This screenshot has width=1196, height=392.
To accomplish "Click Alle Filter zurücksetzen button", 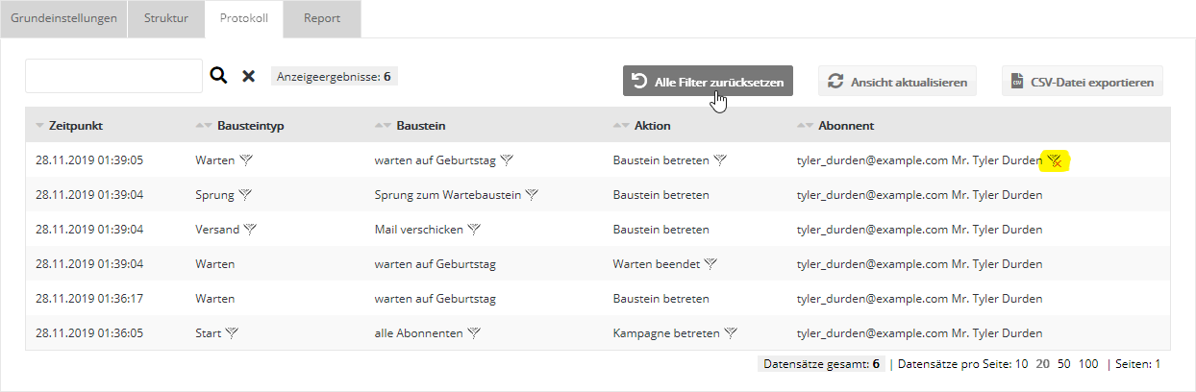I will point(708,82).
